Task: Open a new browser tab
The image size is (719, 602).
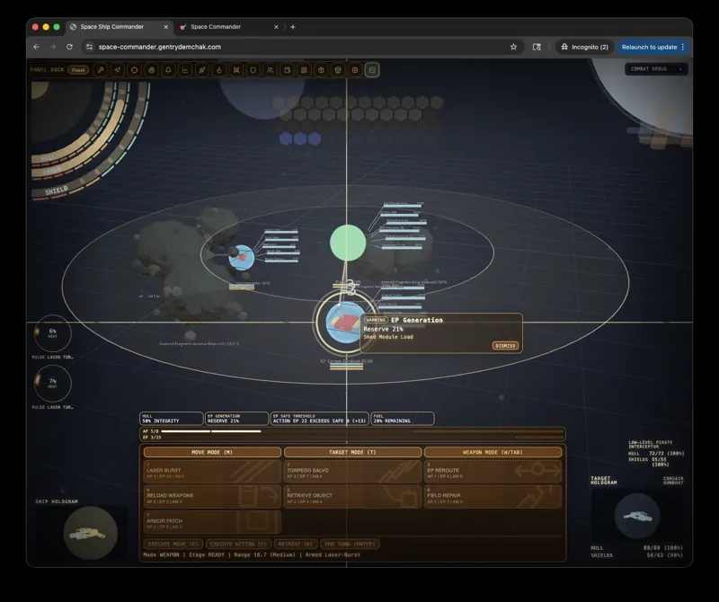Action: click(x=293, y=27)
